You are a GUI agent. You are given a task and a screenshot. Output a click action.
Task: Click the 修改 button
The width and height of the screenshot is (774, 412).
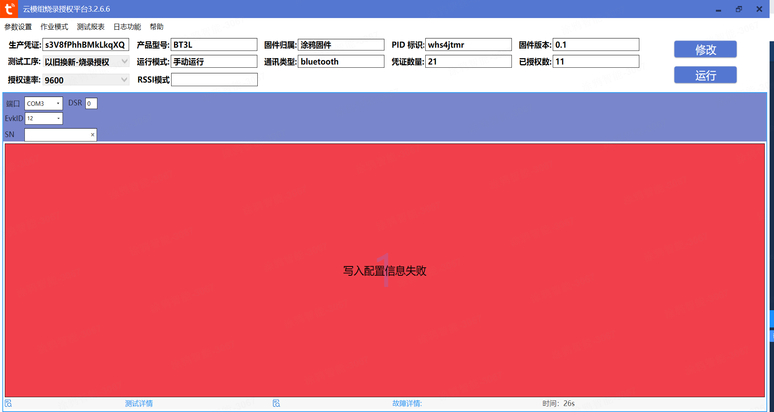click(x=705, y=49)
